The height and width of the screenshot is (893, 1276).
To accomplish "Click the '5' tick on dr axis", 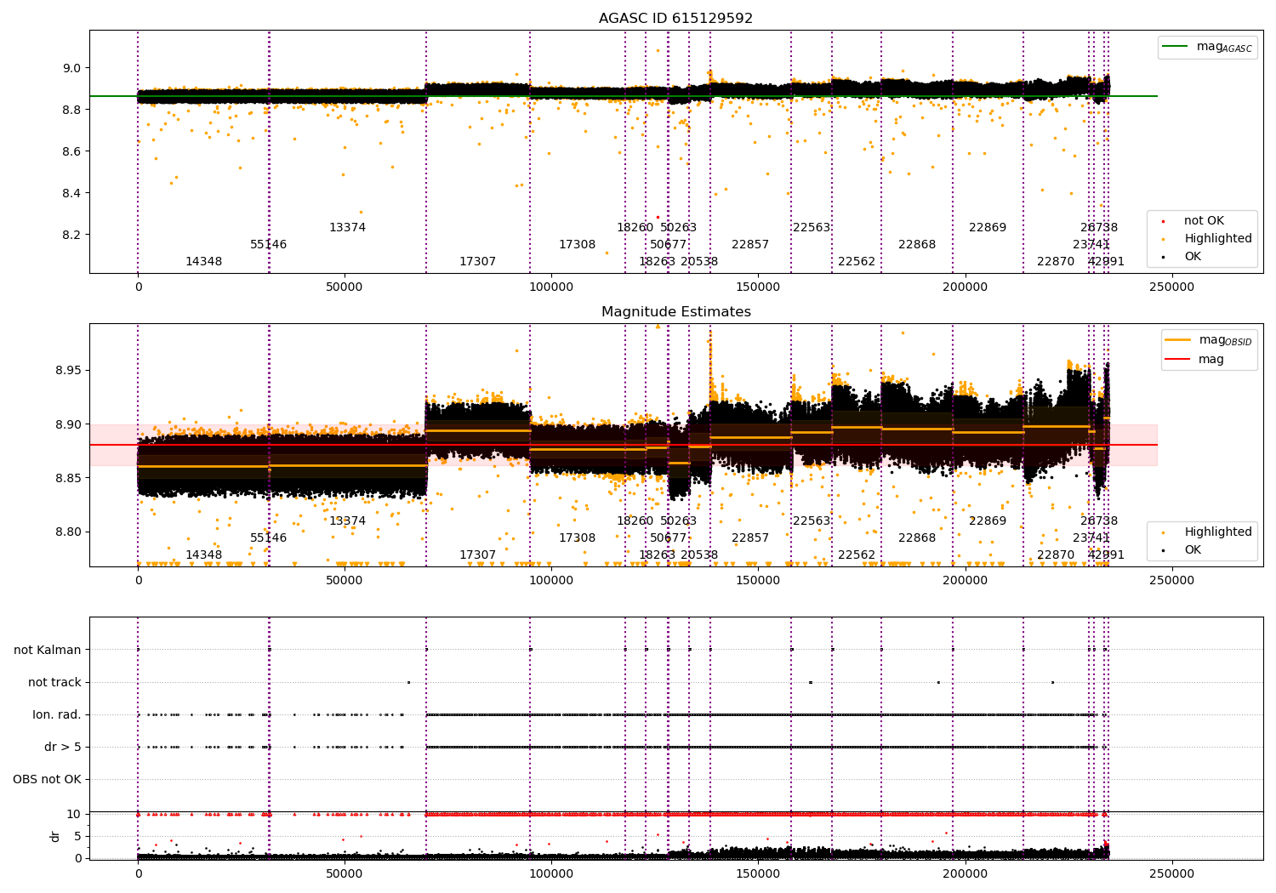I will point(77,837).
